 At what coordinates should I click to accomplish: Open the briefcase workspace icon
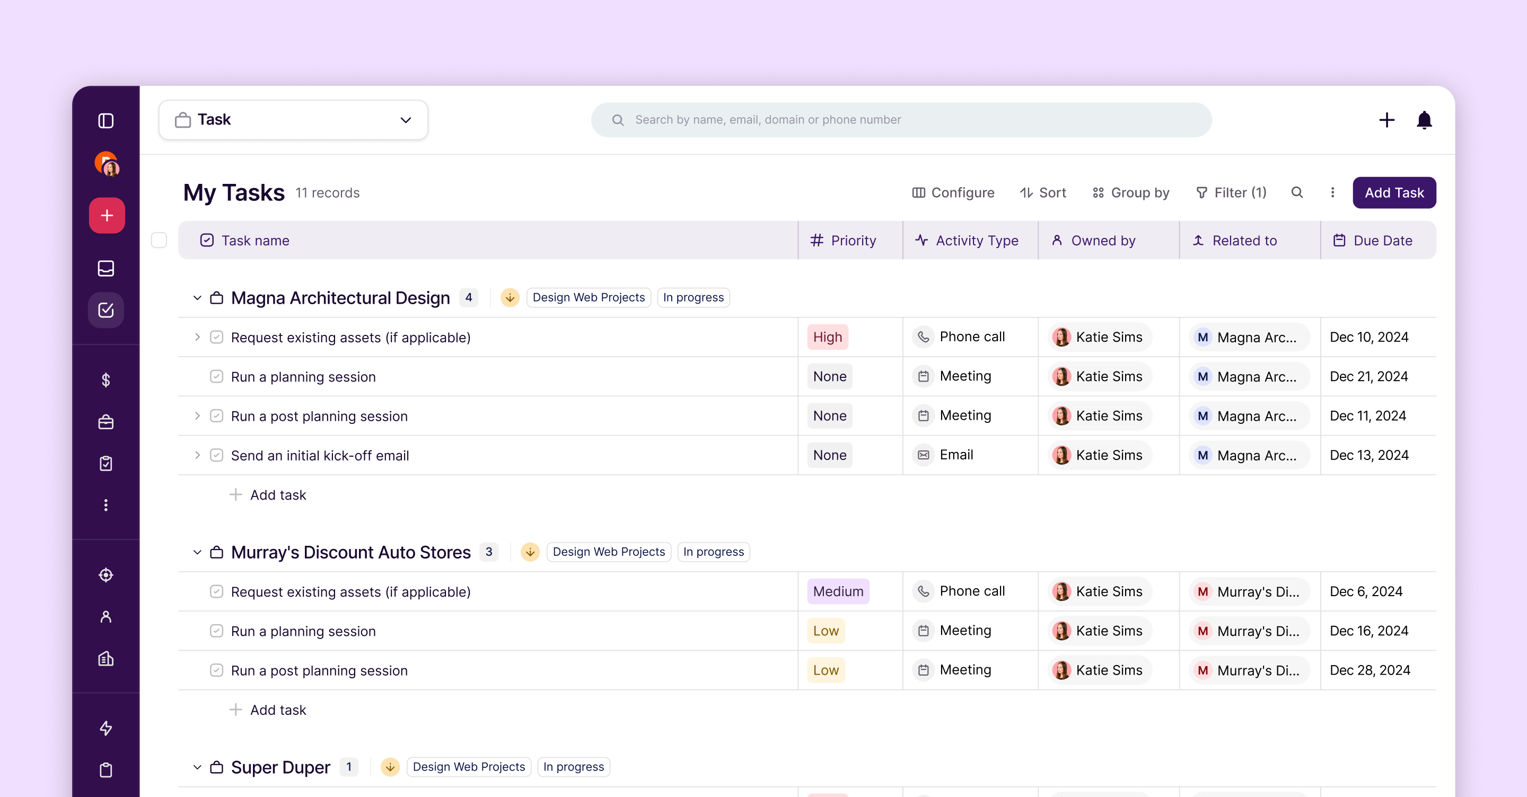[106, 421]
